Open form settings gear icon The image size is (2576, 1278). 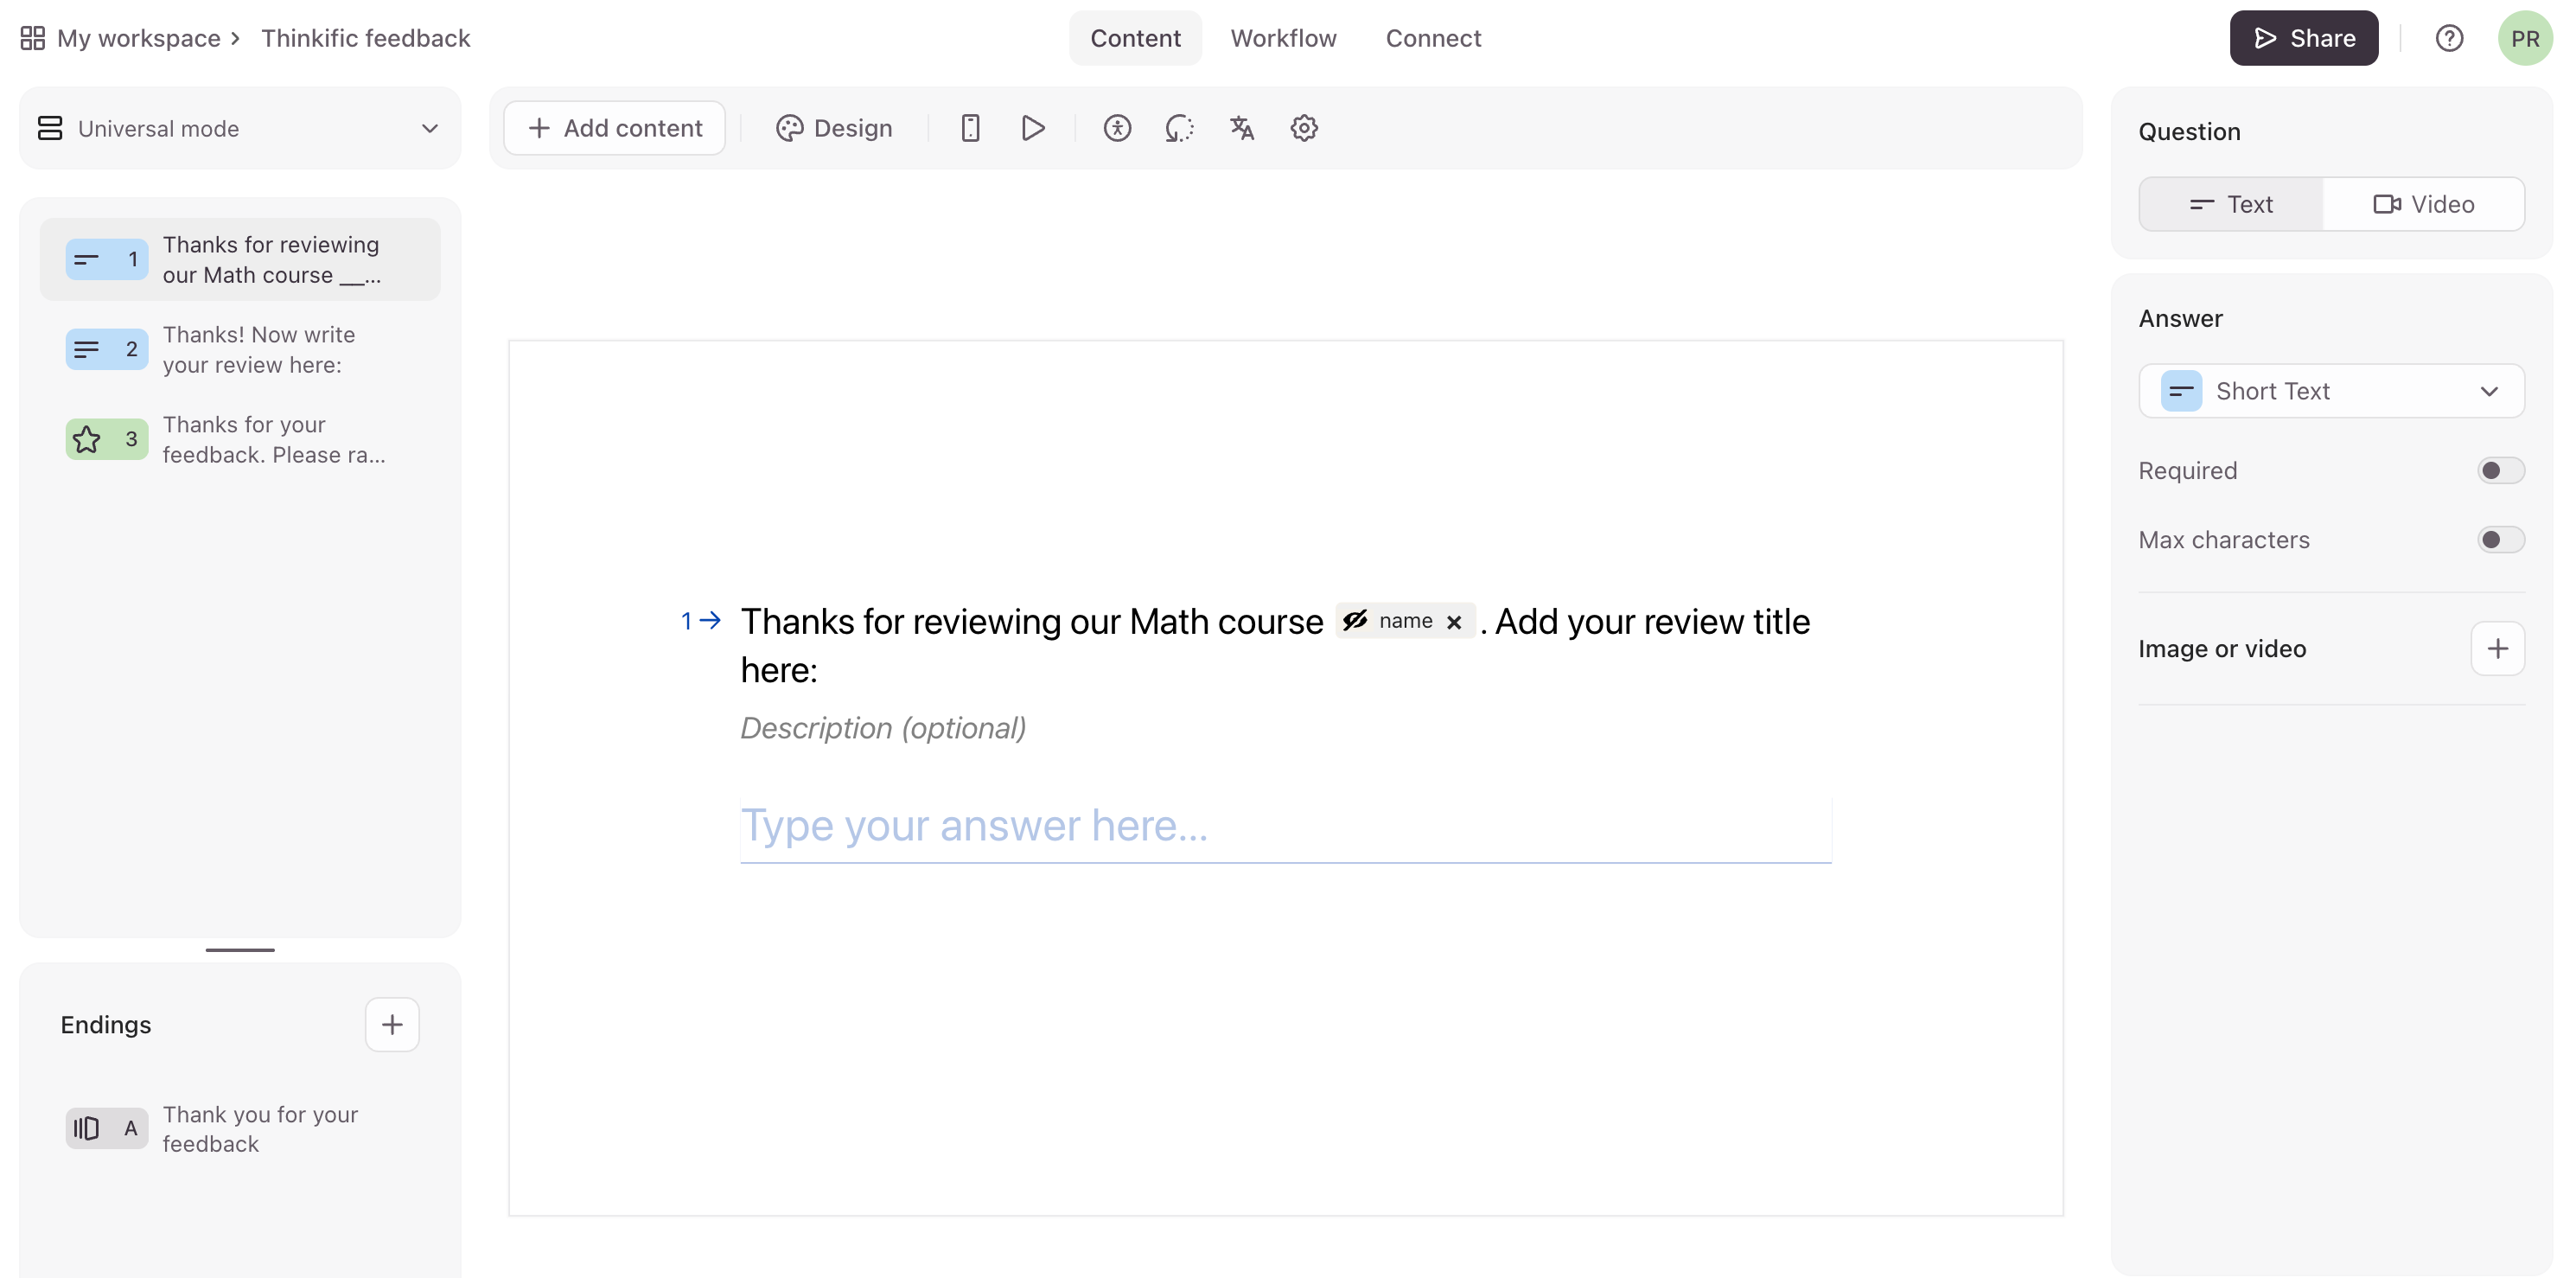[x=1303, y=128]
